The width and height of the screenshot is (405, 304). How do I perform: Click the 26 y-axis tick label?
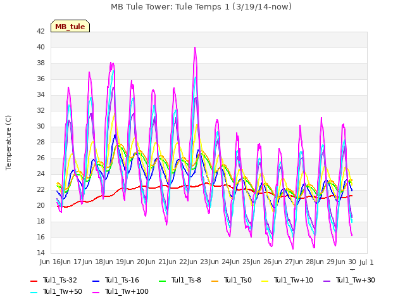(40, 158)
